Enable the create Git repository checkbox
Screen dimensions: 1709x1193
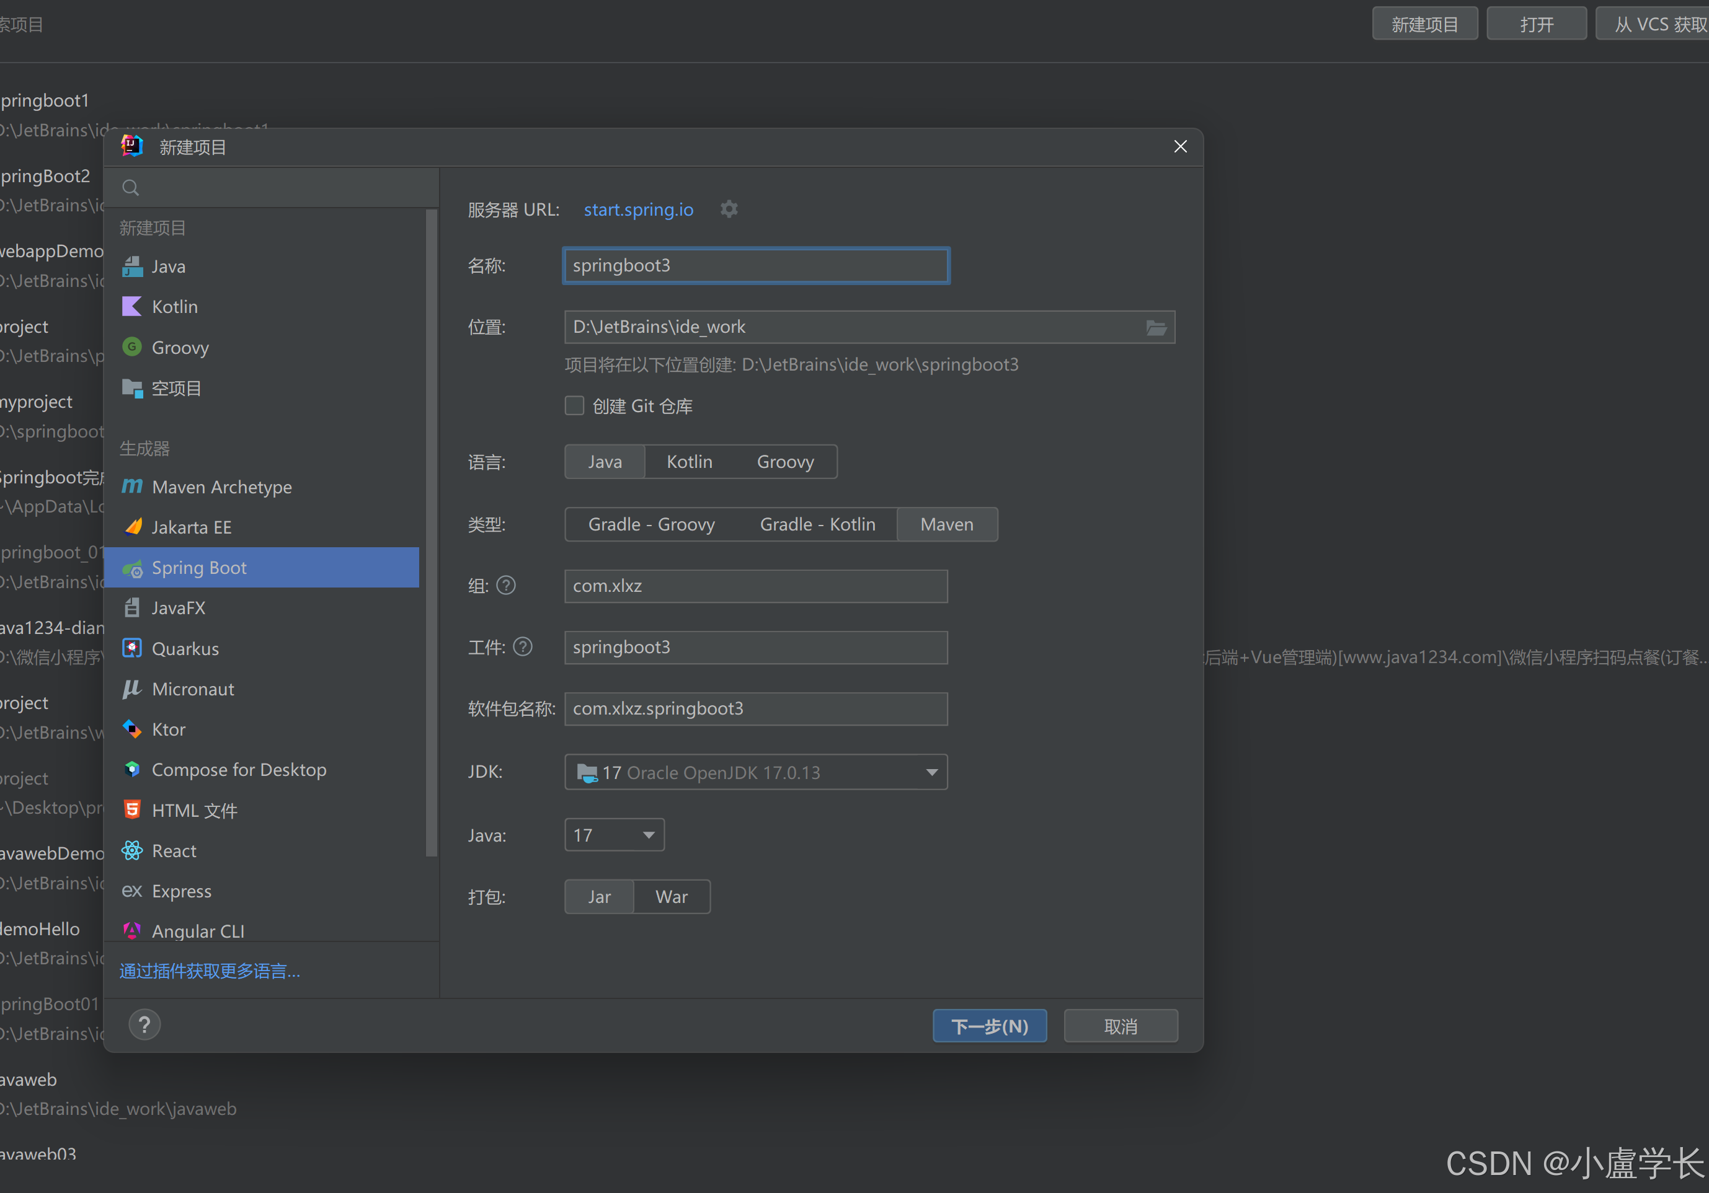coord(574,405)
